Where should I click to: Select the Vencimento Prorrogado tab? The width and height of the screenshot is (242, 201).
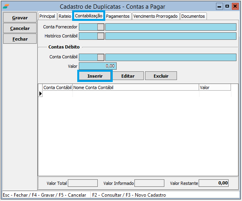tap(155, 16)
